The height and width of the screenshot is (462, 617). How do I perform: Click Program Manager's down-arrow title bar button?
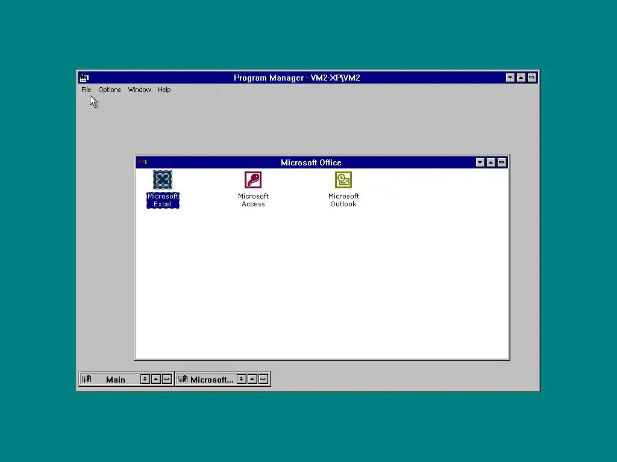tap(510, 78)
